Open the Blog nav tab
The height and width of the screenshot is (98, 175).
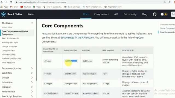[x=145, y=14]
